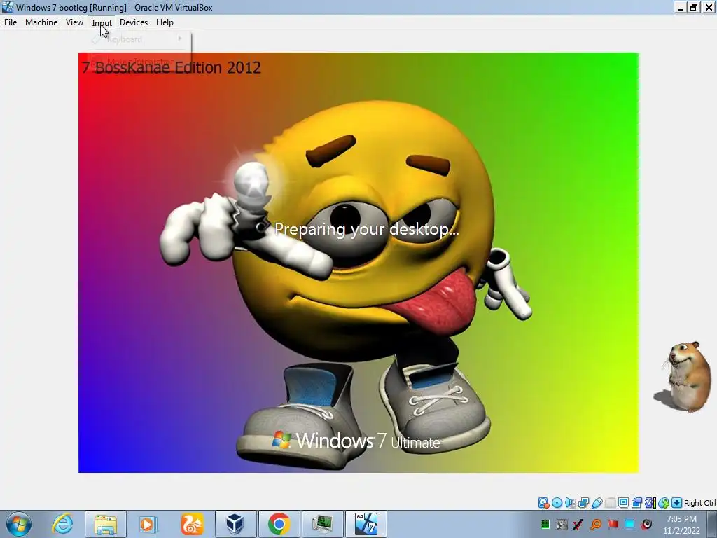This screenshot has height=538, width=717.
Task: Open the Windows Start orb
Action: pyautogui.click(x=19, y=524)
